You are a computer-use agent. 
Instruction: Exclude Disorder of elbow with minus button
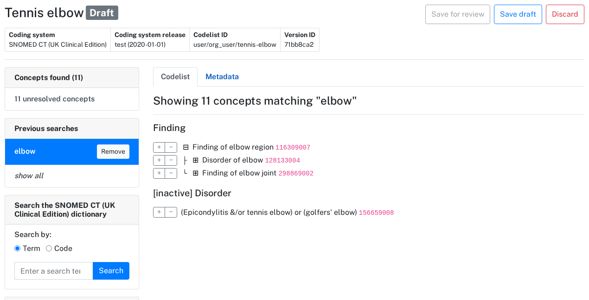[171, 160]
